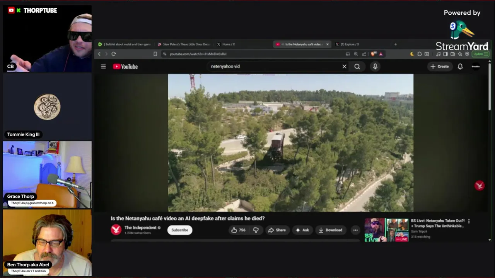The width and height of the screenshot is (495, 278).
Task: Open 'BS Live: Netanyahu Taken Out?!' title link
Action: pos(437,223)
